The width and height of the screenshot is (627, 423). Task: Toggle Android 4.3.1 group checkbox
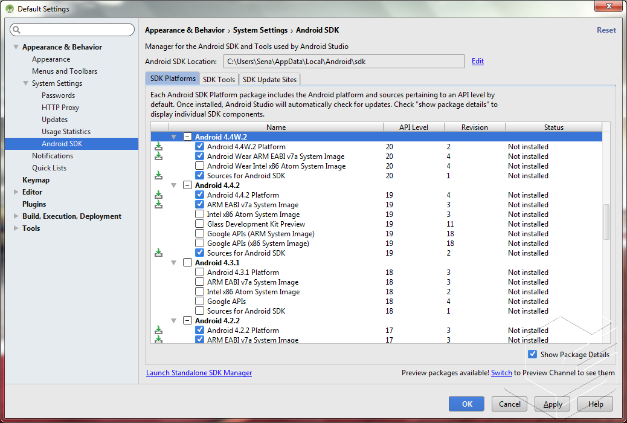[187, 262]
